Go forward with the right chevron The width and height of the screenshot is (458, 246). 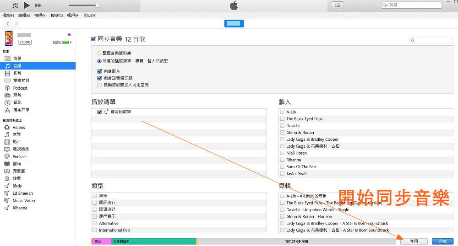pos(16,23)
